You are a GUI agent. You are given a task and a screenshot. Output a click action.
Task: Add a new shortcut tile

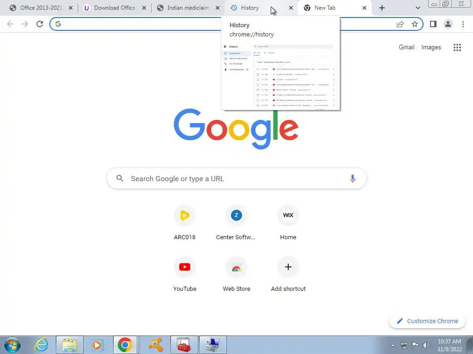pos(288,275)
